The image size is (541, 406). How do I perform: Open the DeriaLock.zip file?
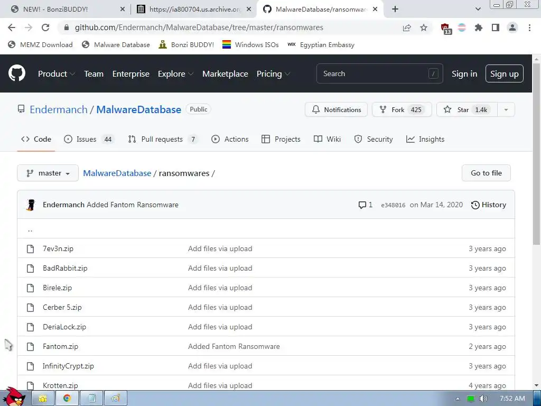coord(64,327)
